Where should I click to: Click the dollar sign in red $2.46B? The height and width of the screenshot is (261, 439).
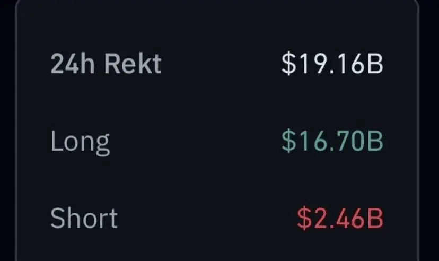point(303,219)
